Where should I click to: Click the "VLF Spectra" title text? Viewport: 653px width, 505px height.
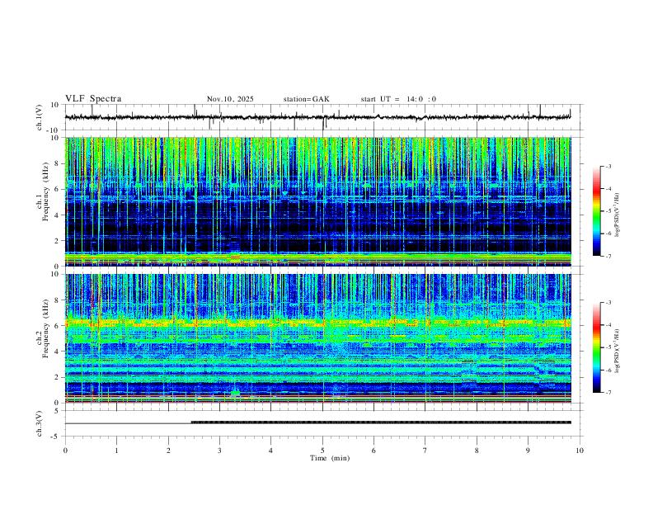pyautogui.click(x=93, y=99)
